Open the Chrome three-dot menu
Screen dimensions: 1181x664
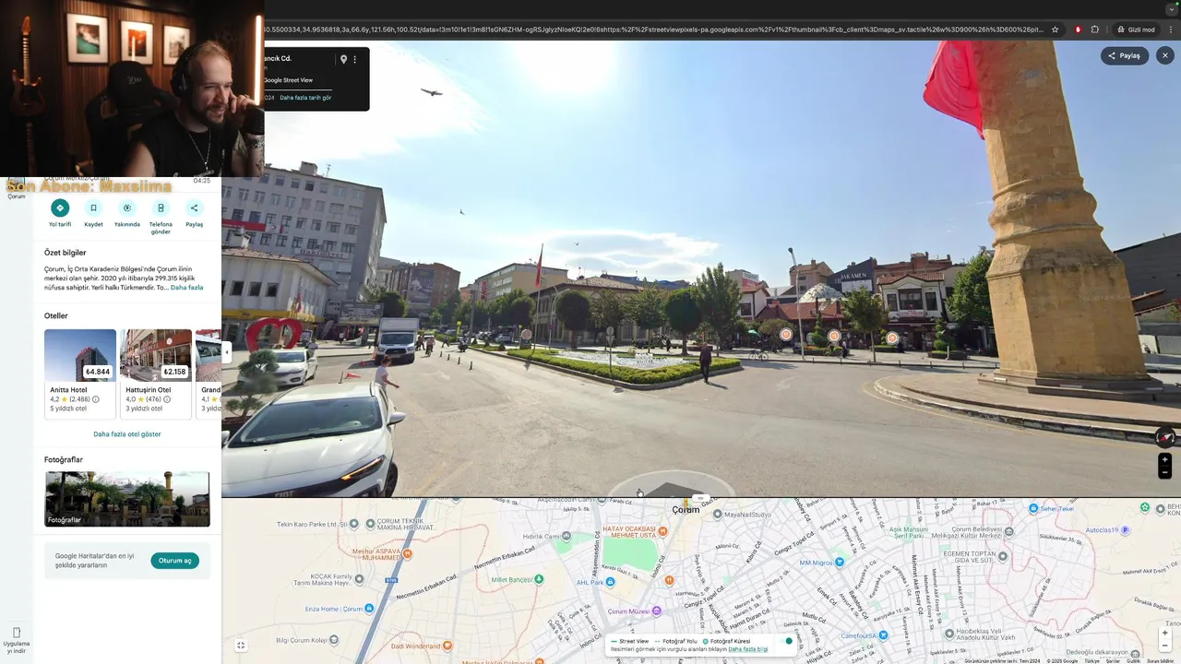point(1172,30)
